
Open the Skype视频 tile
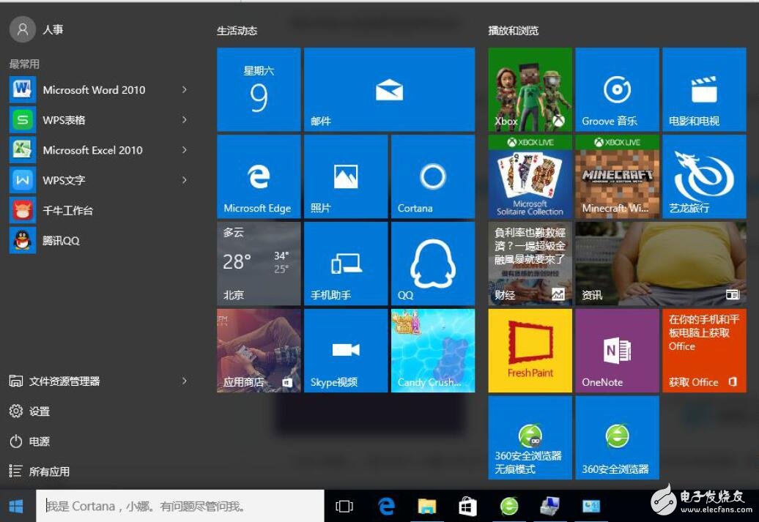(x=345, y=351)
